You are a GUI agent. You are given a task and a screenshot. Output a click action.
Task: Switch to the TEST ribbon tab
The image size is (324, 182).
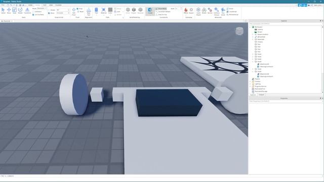[45, 5]
